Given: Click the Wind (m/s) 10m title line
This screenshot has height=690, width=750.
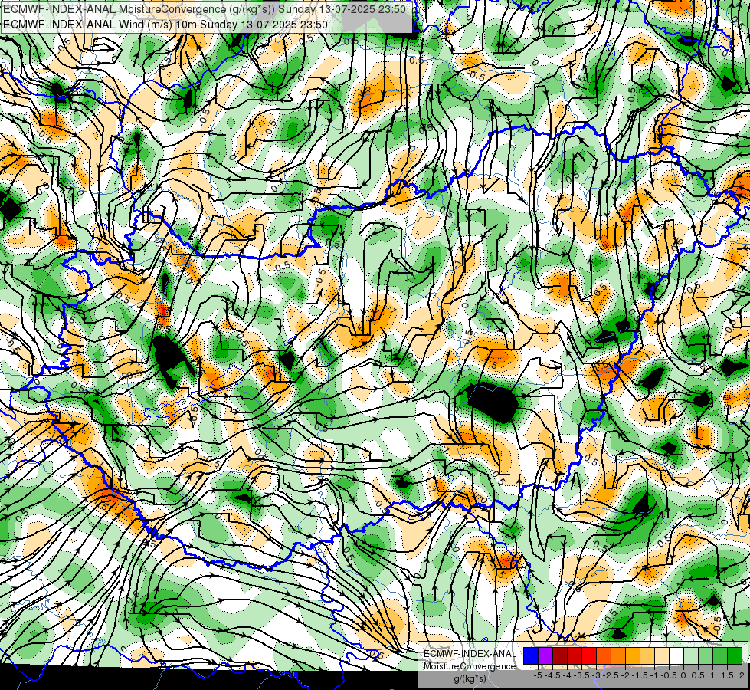Looking at the screenshot, I should pyautogui.click(x=165, y=24).
